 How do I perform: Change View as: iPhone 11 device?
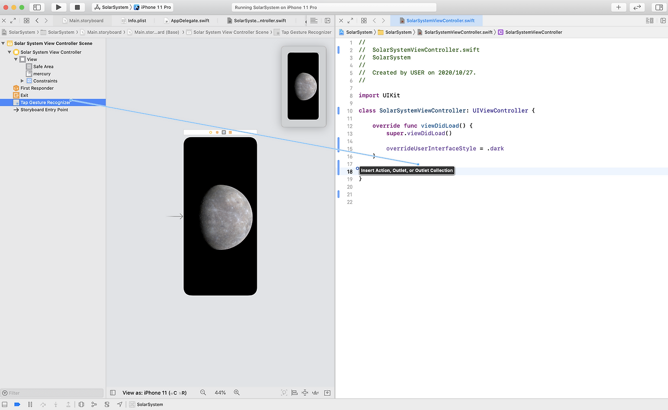(154, 393)
